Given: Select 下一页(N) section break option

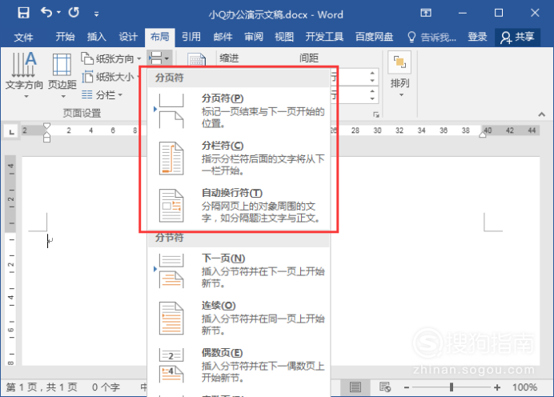Looking at the screenshot, I should click(239, 271).
